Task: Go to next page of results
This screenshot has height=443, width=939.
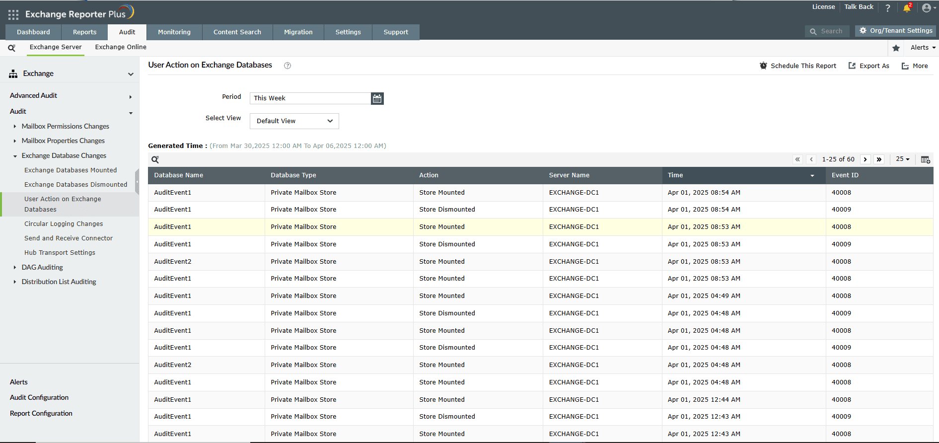Action: coord(866,159)
